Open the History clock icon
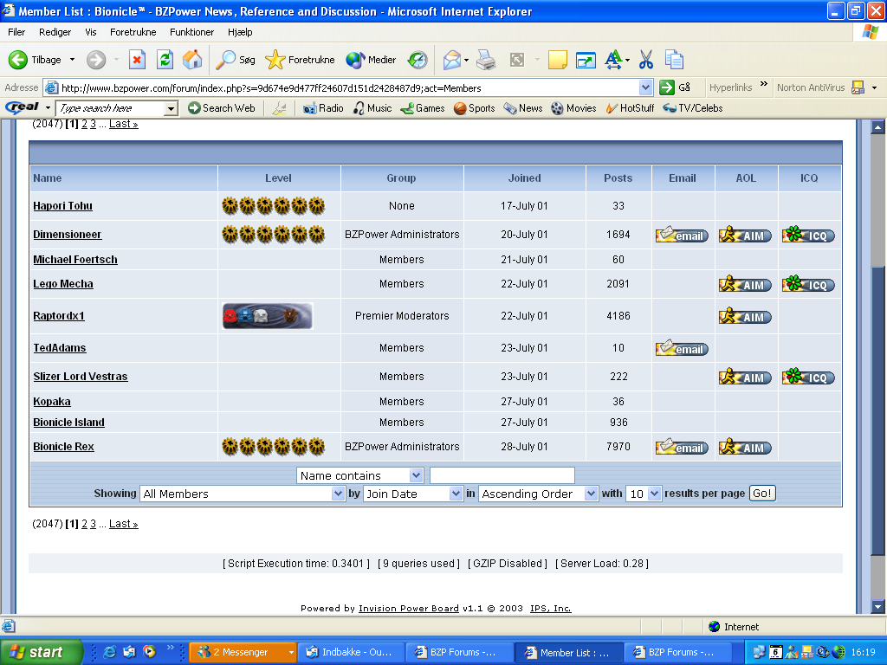The image size is (887, 665). [418, 60]
